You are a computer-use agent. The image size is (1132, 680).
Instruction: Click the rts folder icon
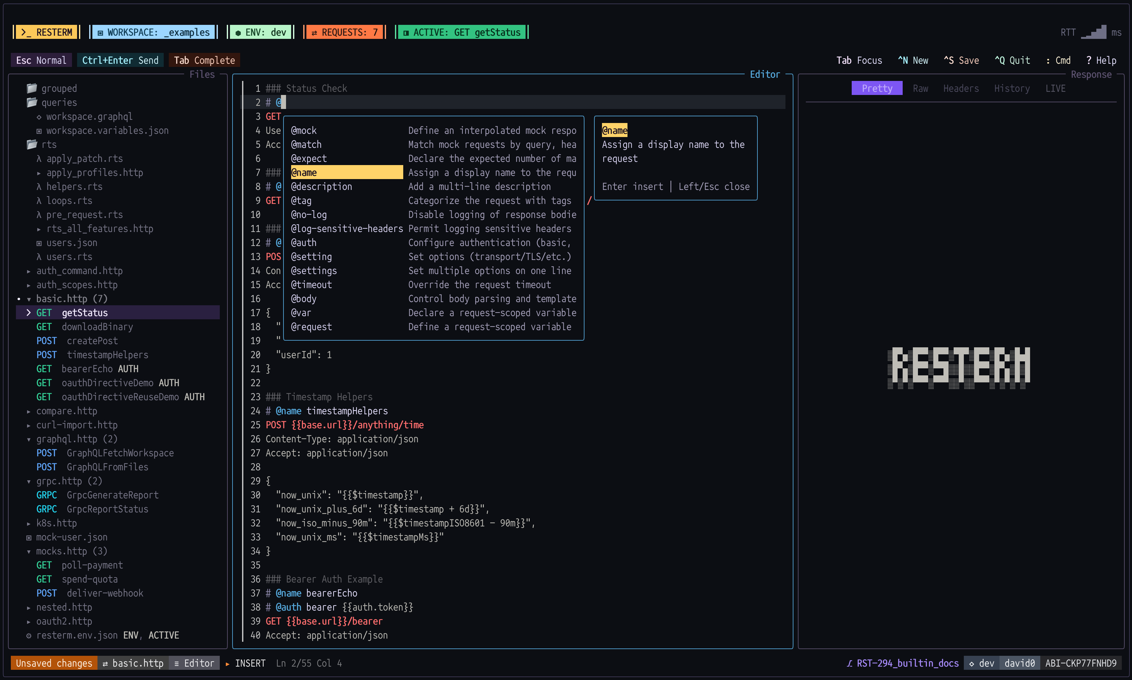pos(32,144)
